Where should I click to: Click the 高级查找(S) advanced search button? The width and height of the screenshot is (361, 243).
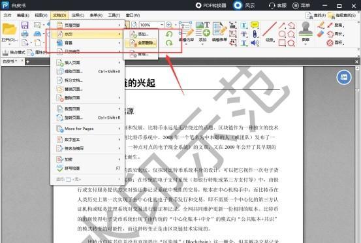pos(342,16)
